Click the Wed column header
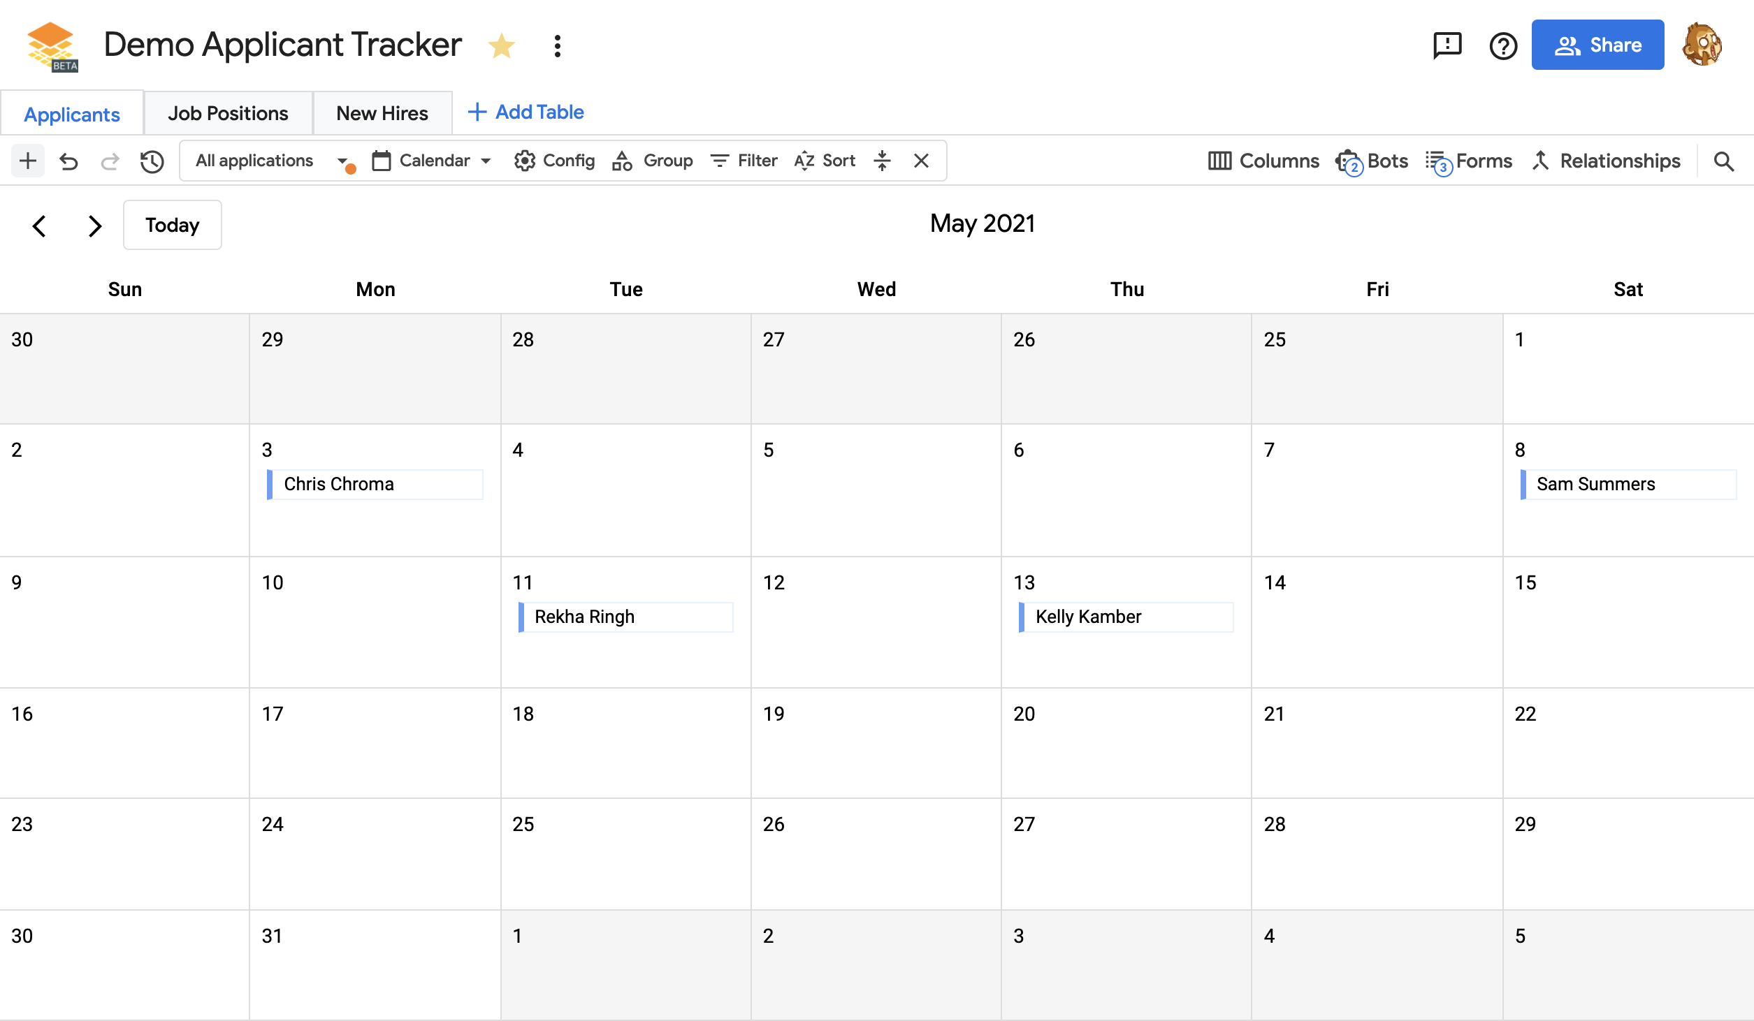 point(876,289)
